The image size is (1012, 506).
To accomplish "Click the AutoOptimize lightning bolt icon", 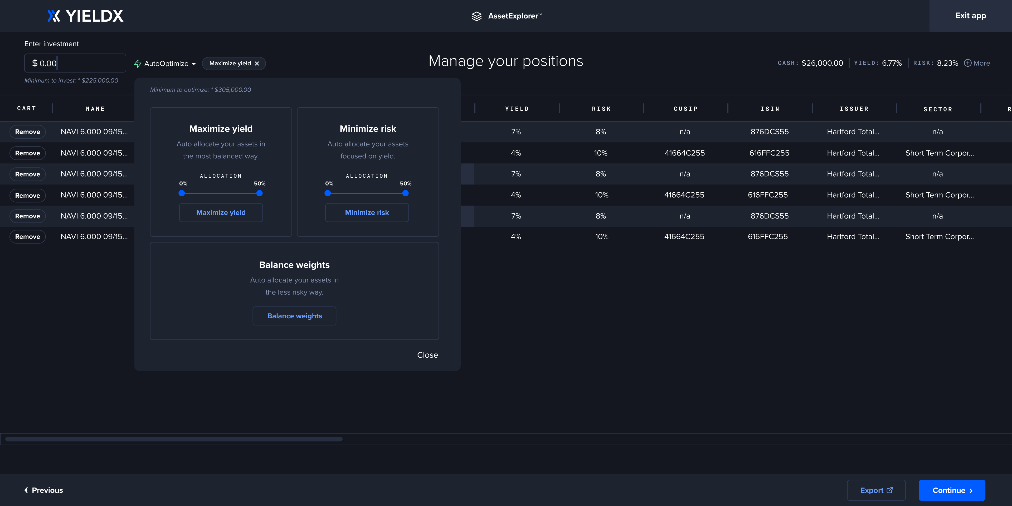I will coord(138,64).
